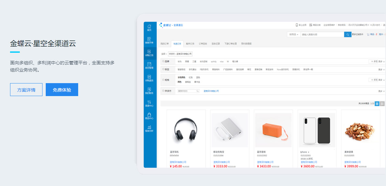Viewport: 386px width, 186px height.
Task: Click the 金蝶云 全渠道云 logo
Action: (171, 25)
